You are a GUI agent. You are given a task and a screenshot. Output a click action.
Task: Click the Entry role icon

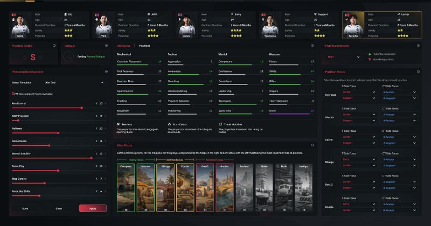point(232,15)
